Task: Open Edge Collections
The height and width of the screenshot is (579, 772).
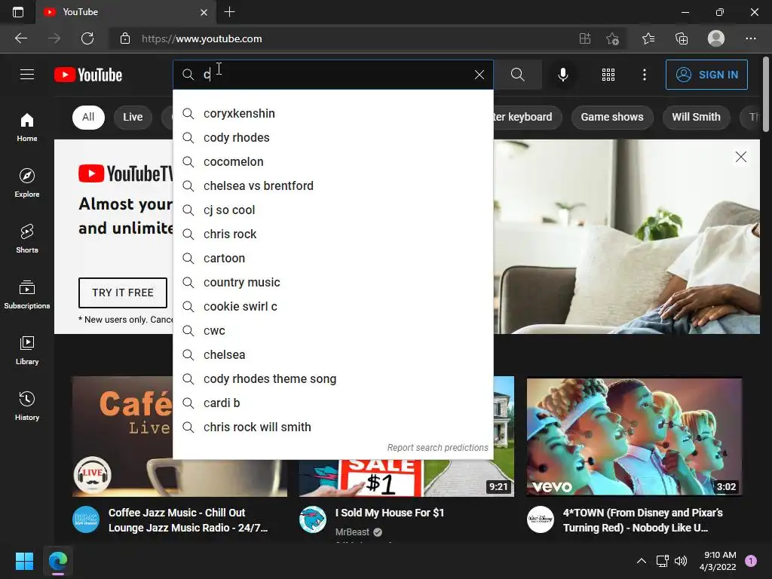Action: [682, 38]
